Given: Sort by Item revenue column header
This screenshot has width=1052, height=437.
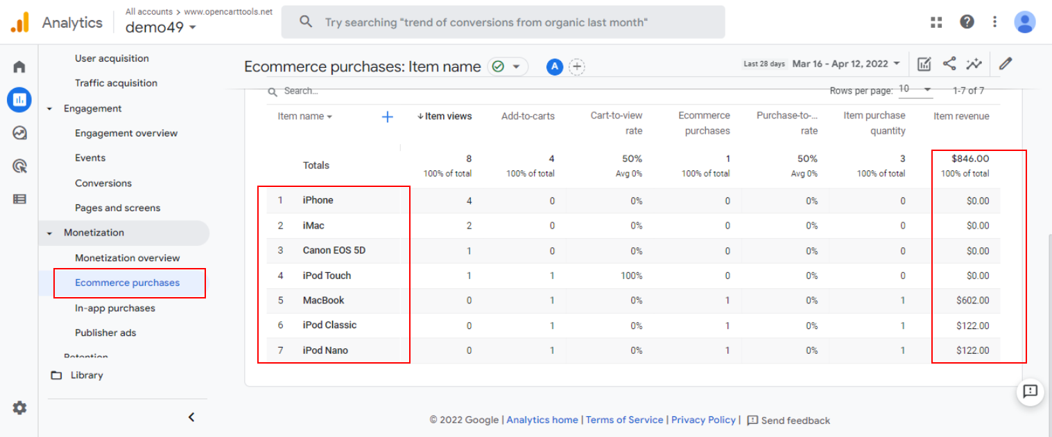Looking at the screenshot, I should [x=961, y=116].
